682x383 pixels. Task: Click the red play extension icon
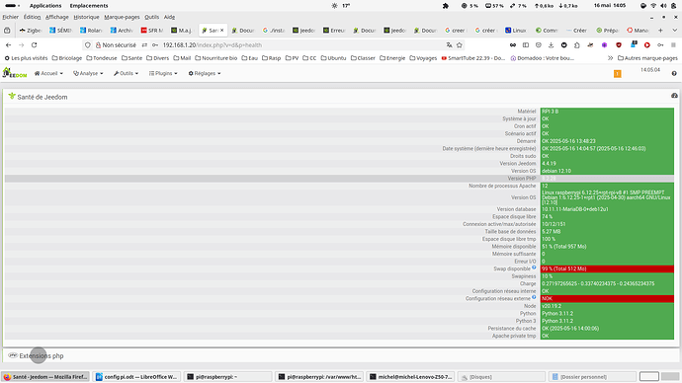point(647,44)
